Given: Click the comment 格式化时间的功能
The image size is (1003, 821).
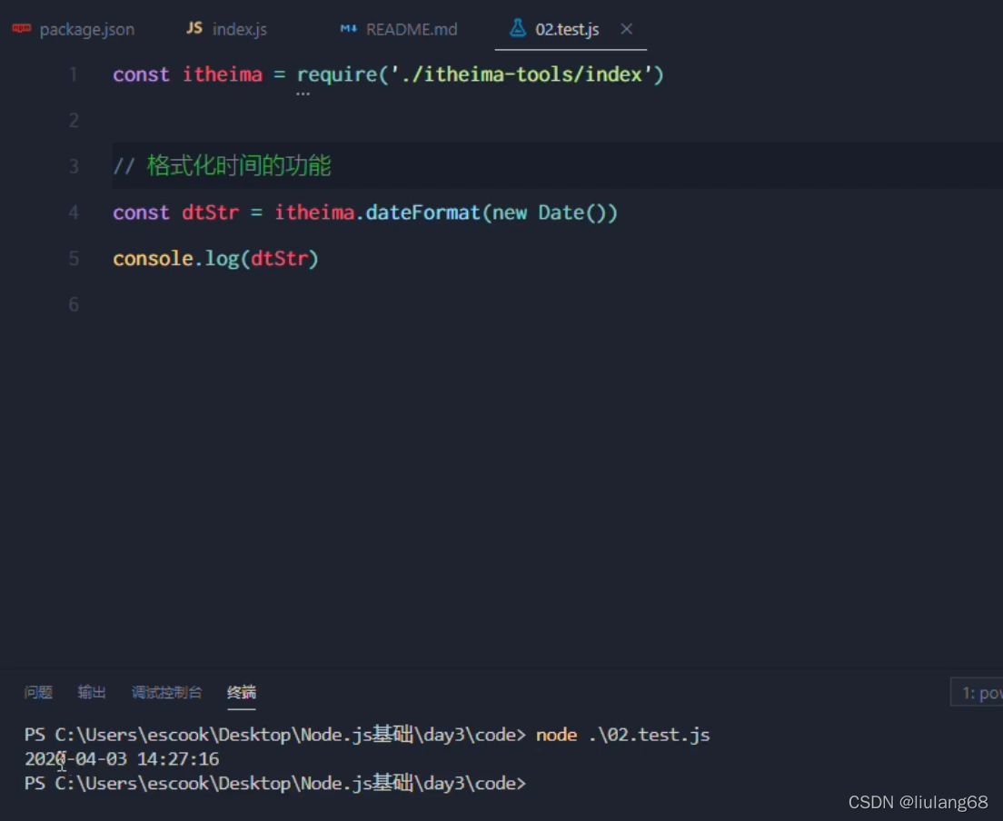Looking at the screenshot, I should pyautogui.click(x=239, y=166).
